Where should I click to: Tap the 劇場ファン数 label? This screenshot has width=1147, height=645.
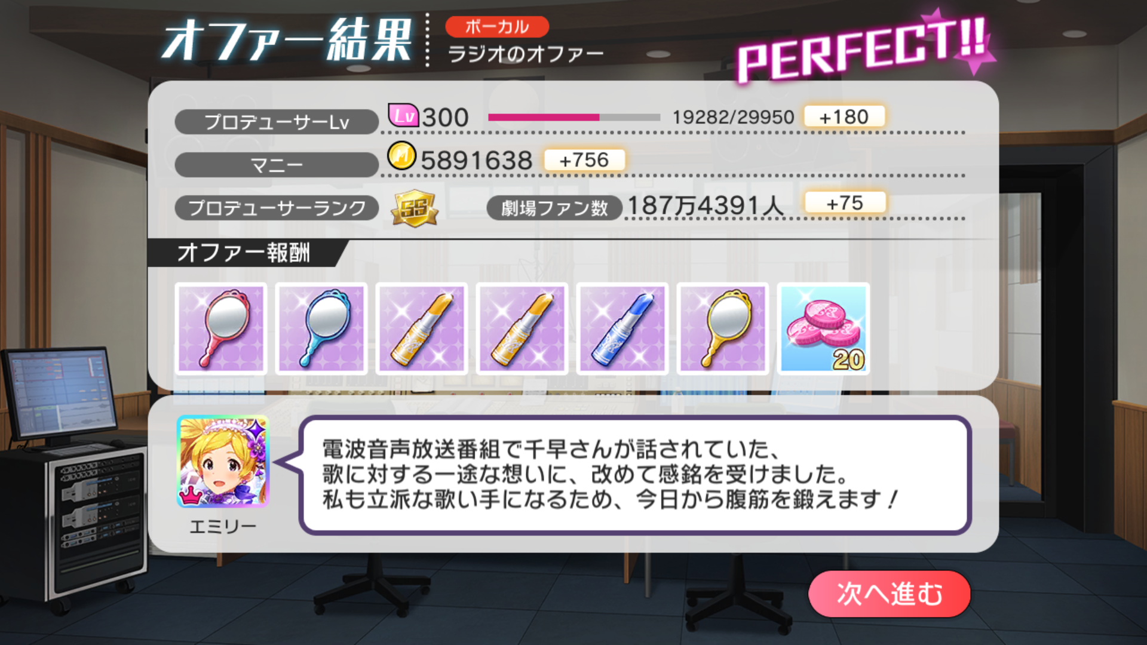[x=554, y=208]
